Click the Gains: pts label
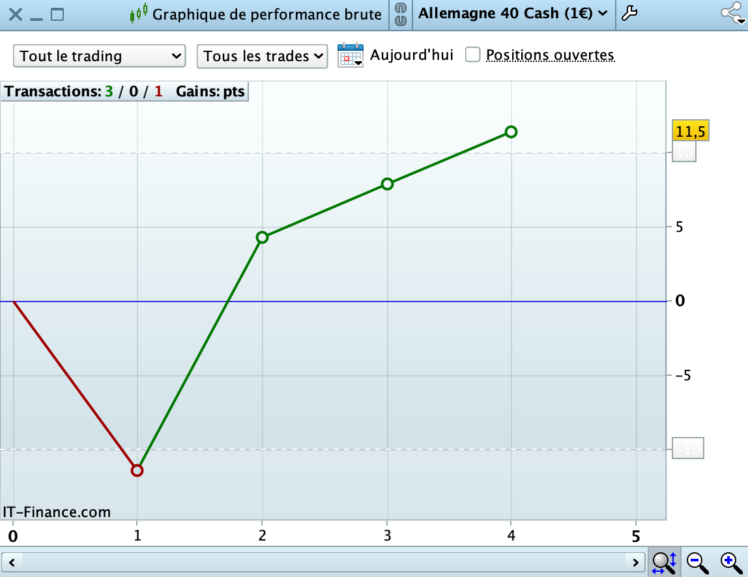Screen dimensions: 748x577 point(210,91)
